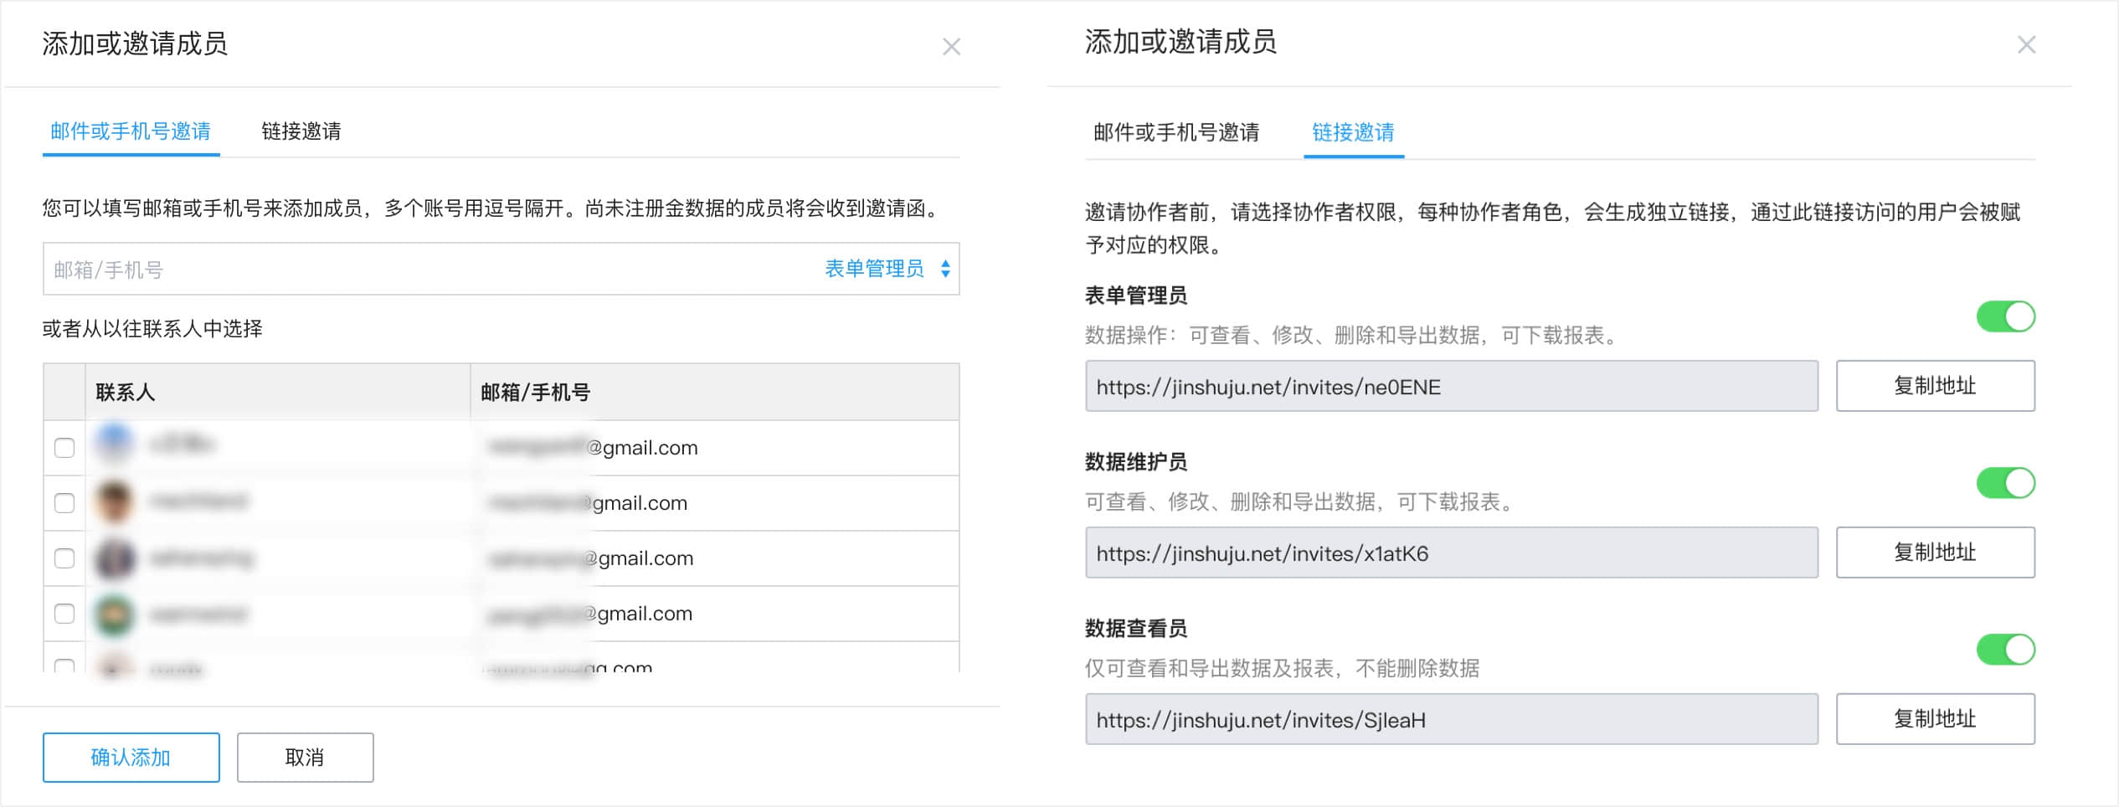Click the invites/SjleaH link field
2119x807 pixels.
[x=1451, y=720]
